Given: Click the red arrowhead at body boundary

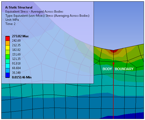Looking at the screenshot, I should (x=113, y=63).
